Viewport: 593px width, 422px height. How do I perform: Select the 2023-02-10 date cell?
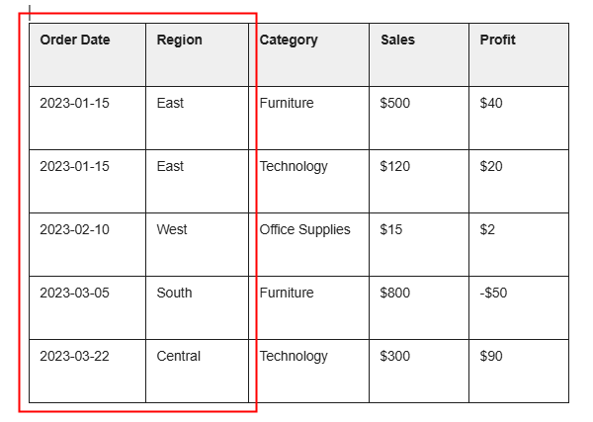point(74,230)
